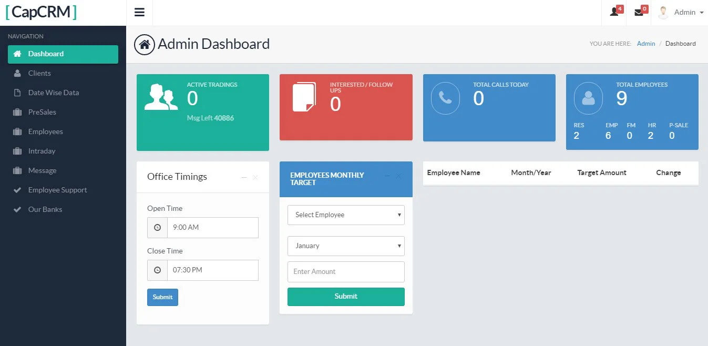708x346 pixels.
Task: Submit the office timings with blue button
Action: 162,297
